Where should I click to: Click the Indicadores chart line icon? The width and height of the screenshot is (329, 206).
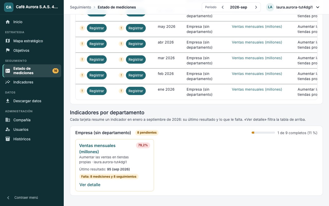[8, 82]
